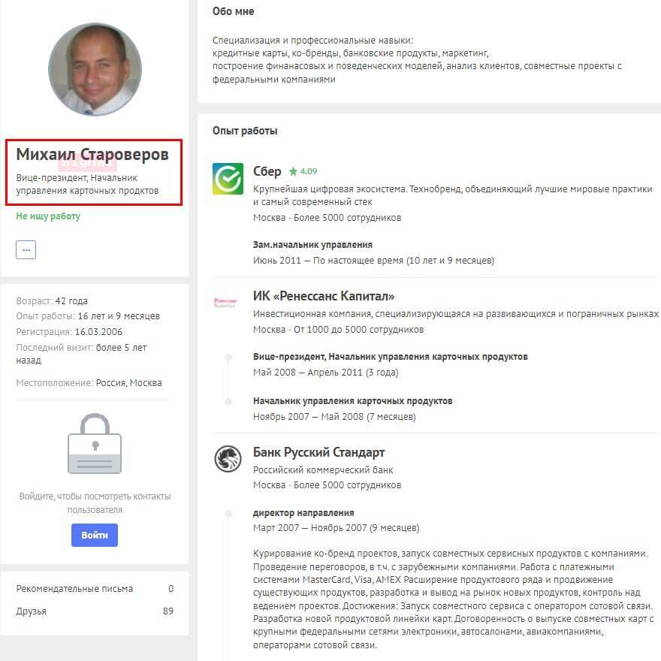Open Банк Русский Стандарт company link
The width and height of the screenshot is (661, 661).
pyautogui.click(x=318, y=452)
